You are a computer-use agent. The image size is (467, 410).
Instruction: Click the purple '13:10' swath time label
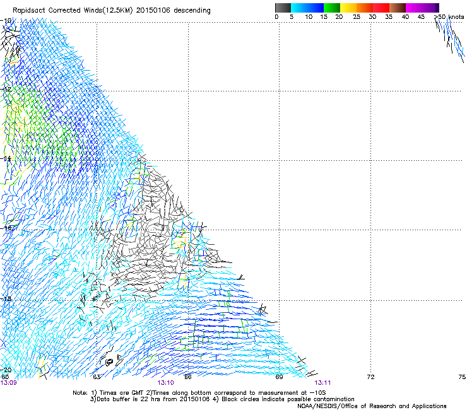[x=165, y=383]
